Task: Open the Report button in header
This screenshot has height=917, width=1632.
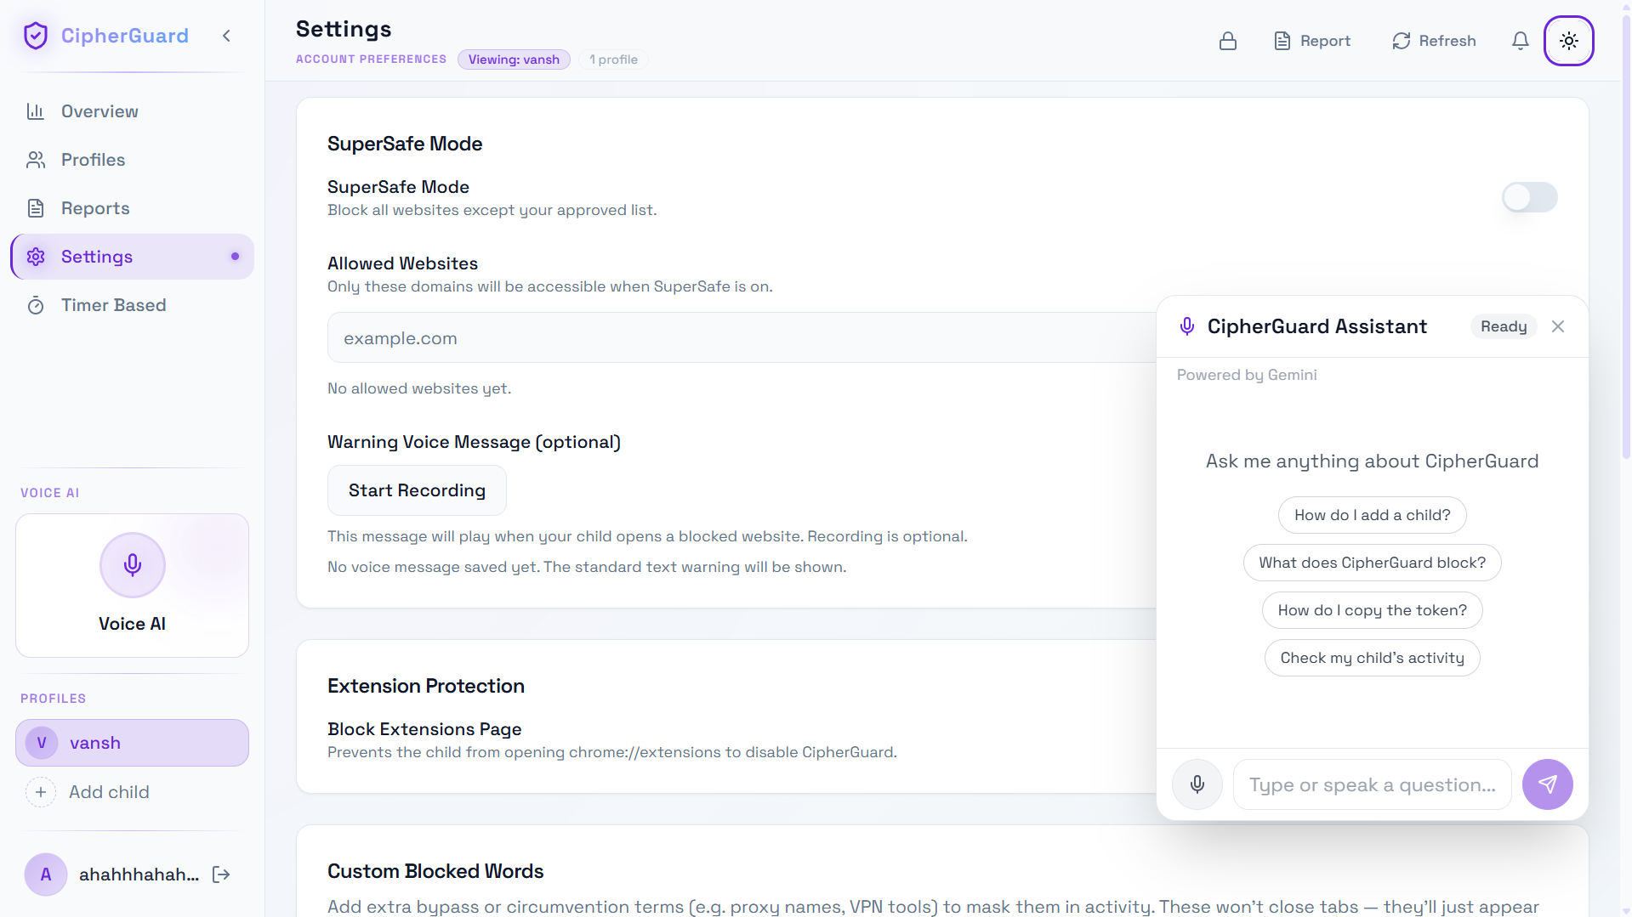Action: pyautogui.click(x=1312, y=41)
